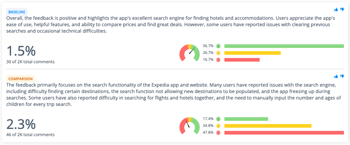Click thumbs up on the Comparison summary
This screenshot has width=350, height=145.
336,76
